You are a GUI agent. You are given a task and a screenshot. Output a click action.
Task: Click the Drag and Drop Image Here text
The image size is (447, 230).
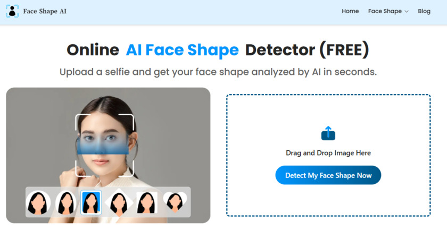(x=328, y=153)
